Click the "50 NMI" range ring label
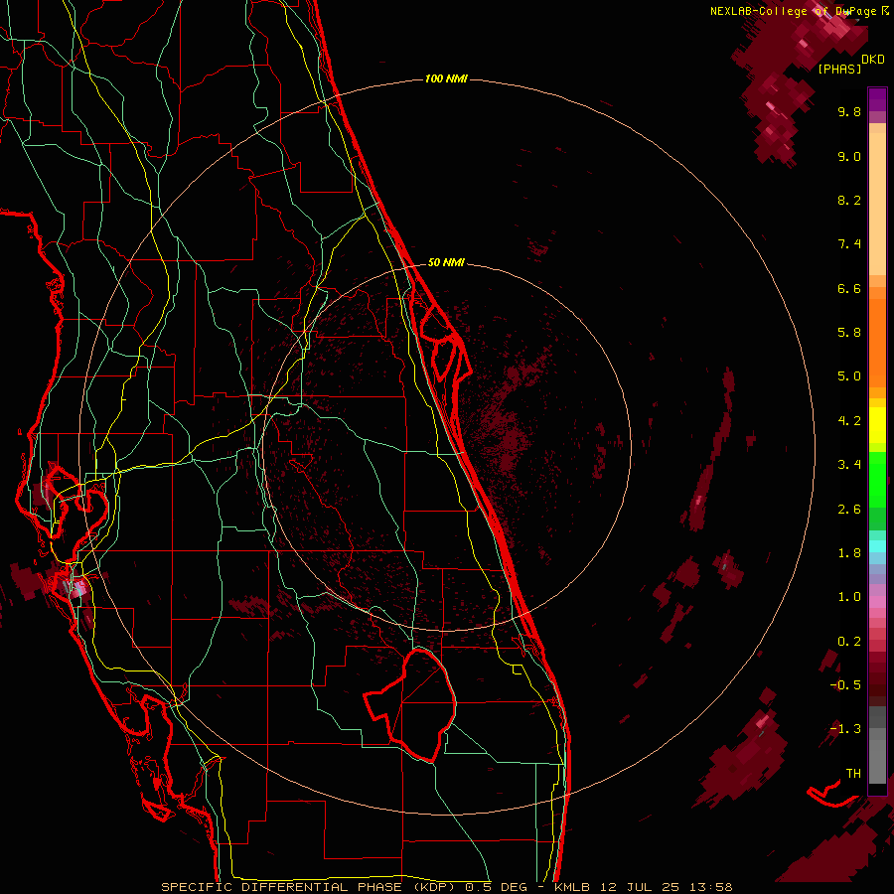The width and height of the screenshot is (894, 894). [446, 262]
